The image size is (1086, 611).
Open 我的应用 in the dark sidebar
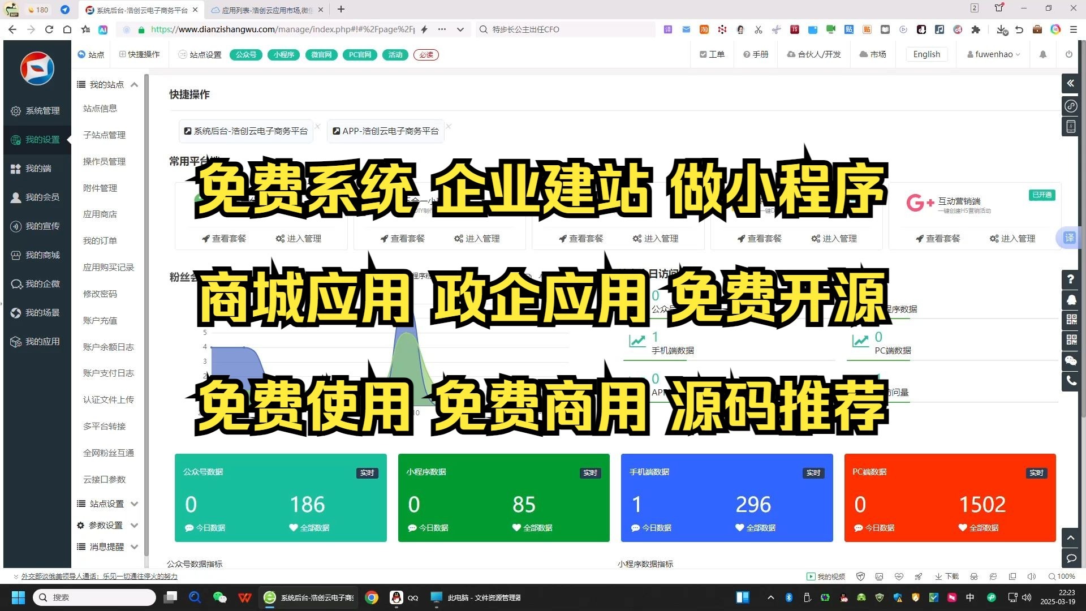pos(36,342)
